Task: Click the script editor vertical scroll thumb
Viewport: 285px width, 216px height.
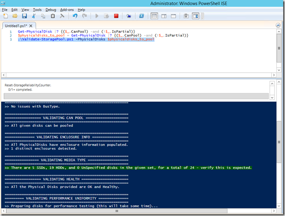Action: point(279,48)
